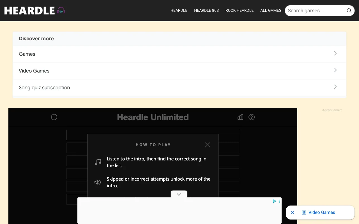Collapse the bottom ad with chevron tab
The width and height of the screenshot is (359, 224).
(179, 194)
